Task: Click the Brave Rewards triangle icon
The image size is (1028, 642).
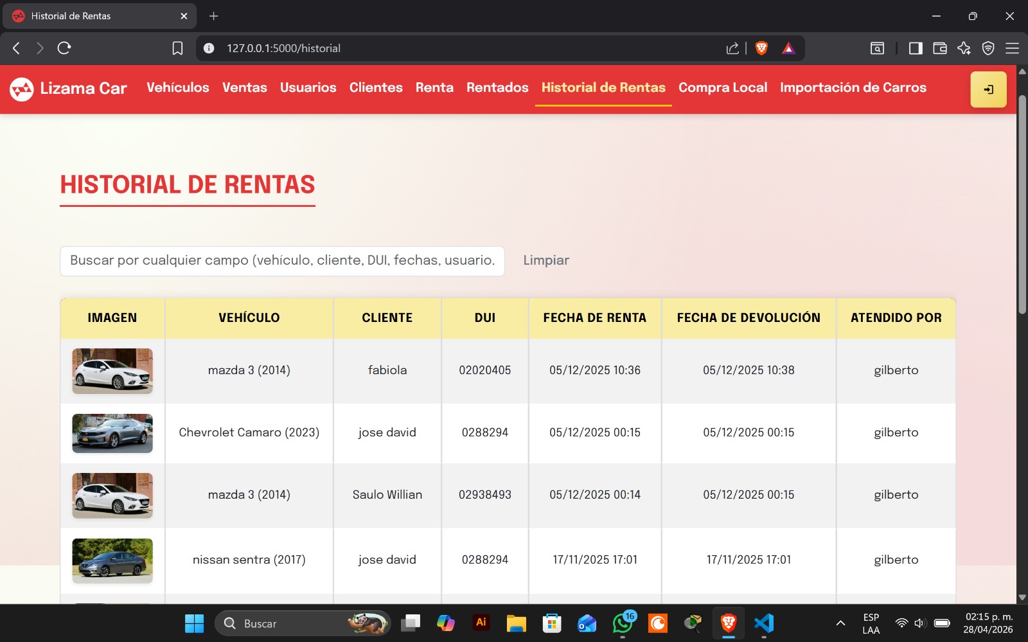Action: [789, 48]
